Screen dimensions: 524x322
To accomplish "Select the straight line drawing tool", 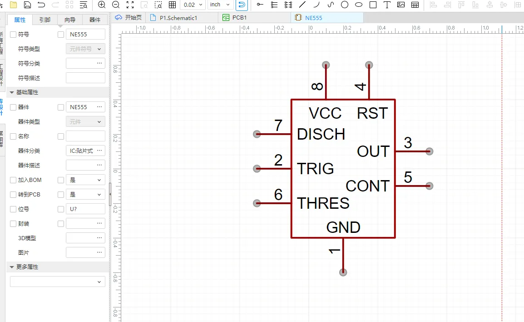I will (x=302, y=5).
